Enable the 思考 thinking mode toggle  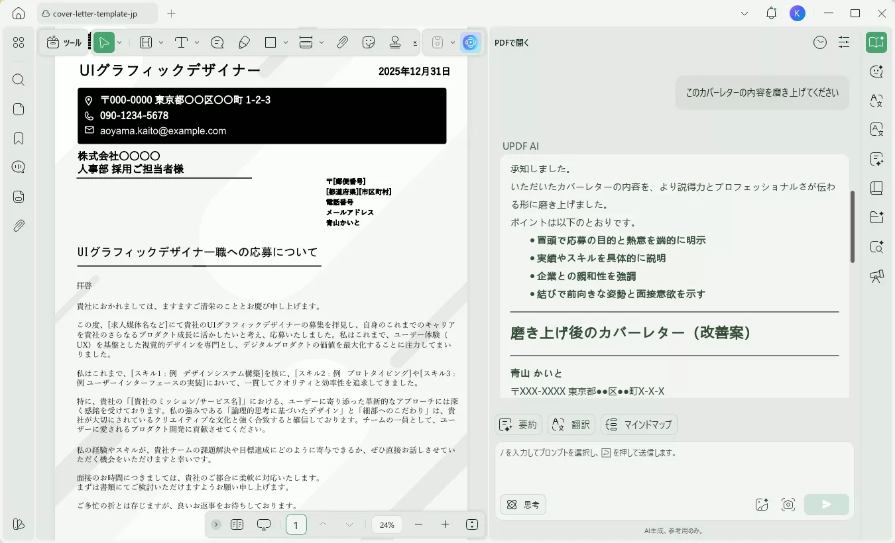[522, 505]
